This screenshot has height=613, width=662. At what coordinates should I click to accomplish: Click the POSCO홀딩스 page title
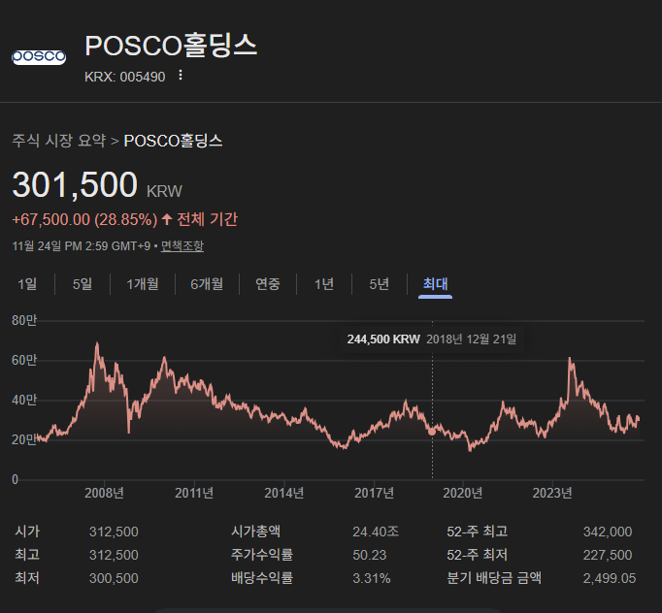click(x=171, y=46)
